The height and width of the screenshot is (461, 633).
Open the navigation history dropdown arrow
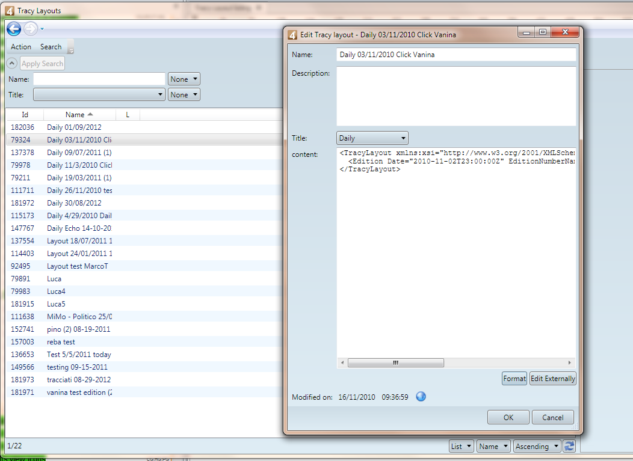tap(42, 29)
